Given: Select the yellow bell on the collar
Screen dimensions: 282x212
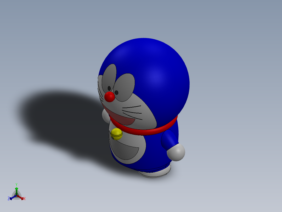Looking at the screenshot, I should click(x=117, y=134).
